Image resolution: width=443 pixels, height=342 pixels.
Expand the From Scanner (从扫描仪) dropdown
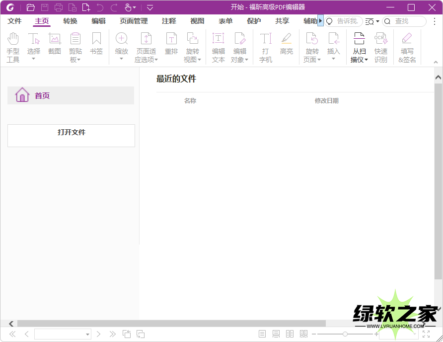point(366,60)
